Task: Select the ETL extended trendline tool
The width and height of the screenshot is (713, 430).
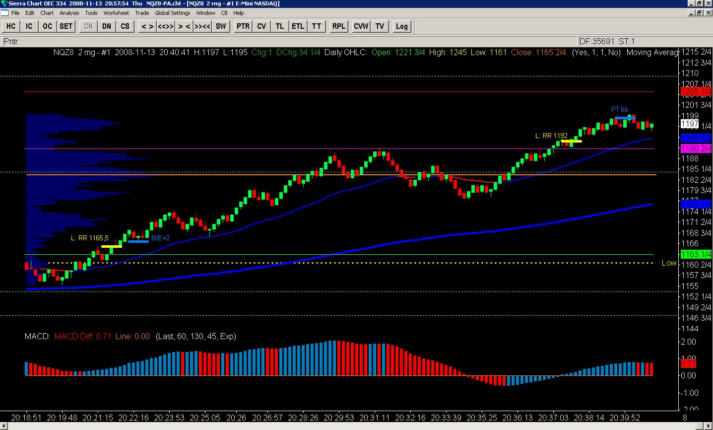Action: click(298, 26)
